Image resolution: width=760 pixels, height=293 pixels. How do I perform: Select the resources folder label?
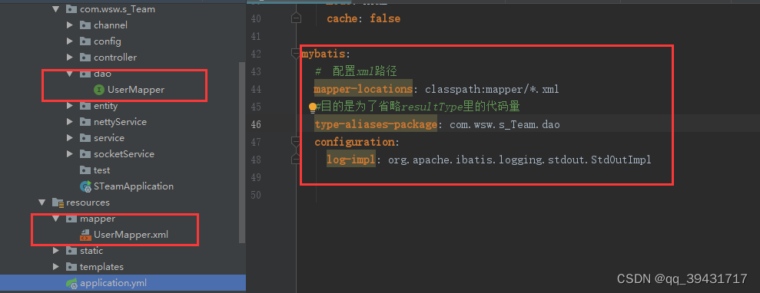pos(88,202)
